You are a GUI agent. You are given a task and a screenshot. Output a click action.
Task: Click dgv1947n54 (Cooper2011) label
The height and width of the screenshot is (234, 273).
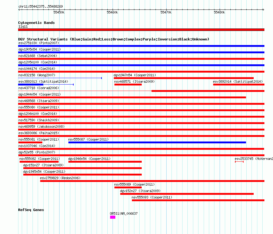[135, 75]
